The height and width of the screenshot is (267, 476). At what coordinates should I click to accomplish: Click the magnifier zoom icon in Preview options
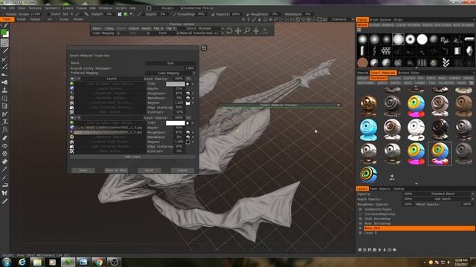(247, 30)
